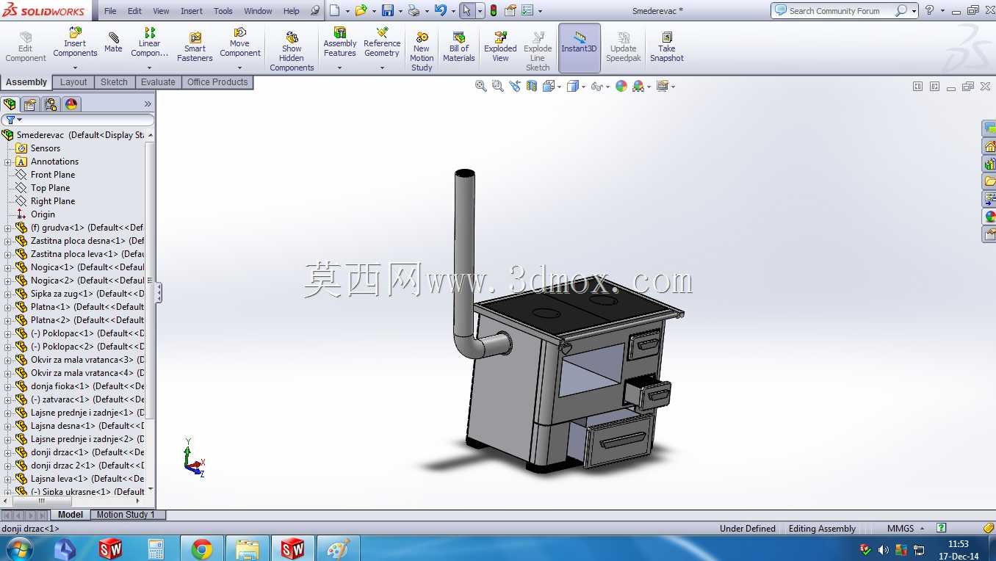Expand the FeatureManager panel chevron
The width and height of the screenshot is (996, 561).
148,104
